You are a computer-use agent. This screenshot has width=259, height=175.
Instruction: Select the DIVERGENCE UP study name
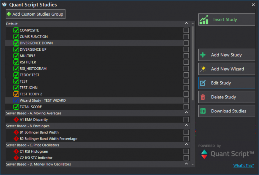(33, 50)
